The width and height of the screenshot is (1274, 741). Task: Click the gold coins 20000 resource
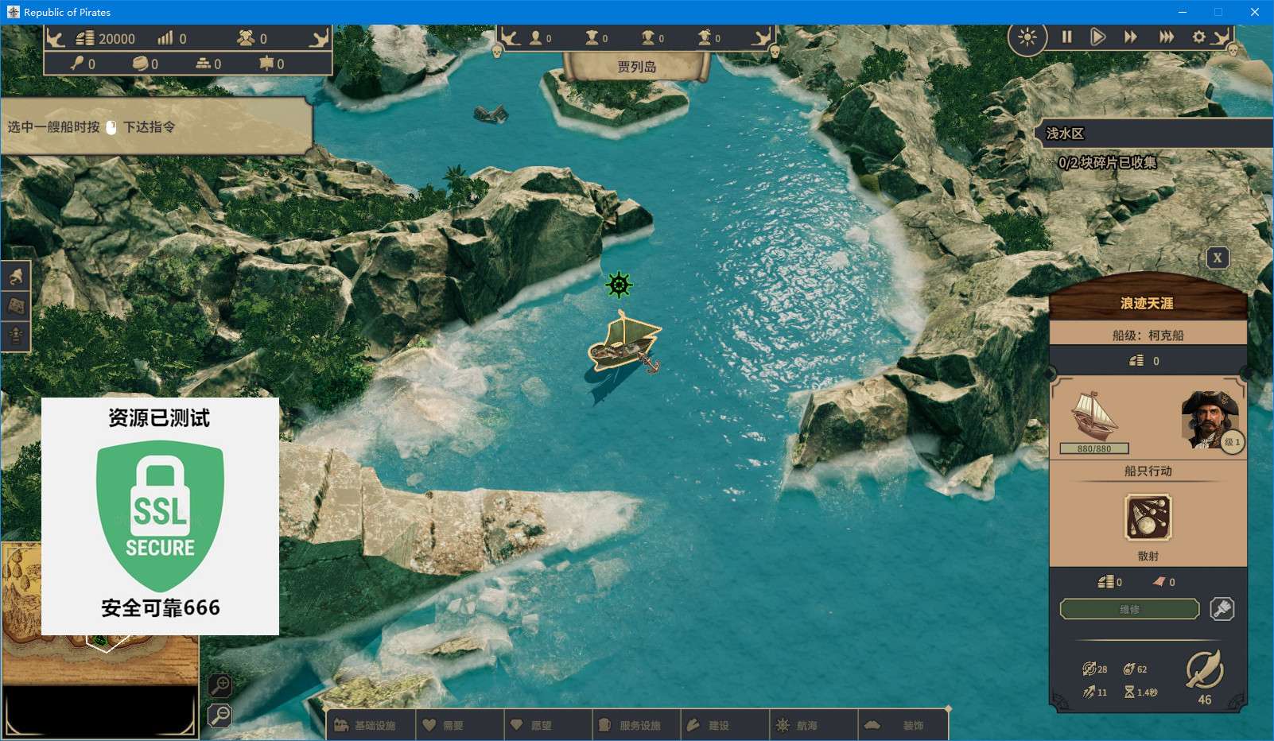tap(106, 38)
